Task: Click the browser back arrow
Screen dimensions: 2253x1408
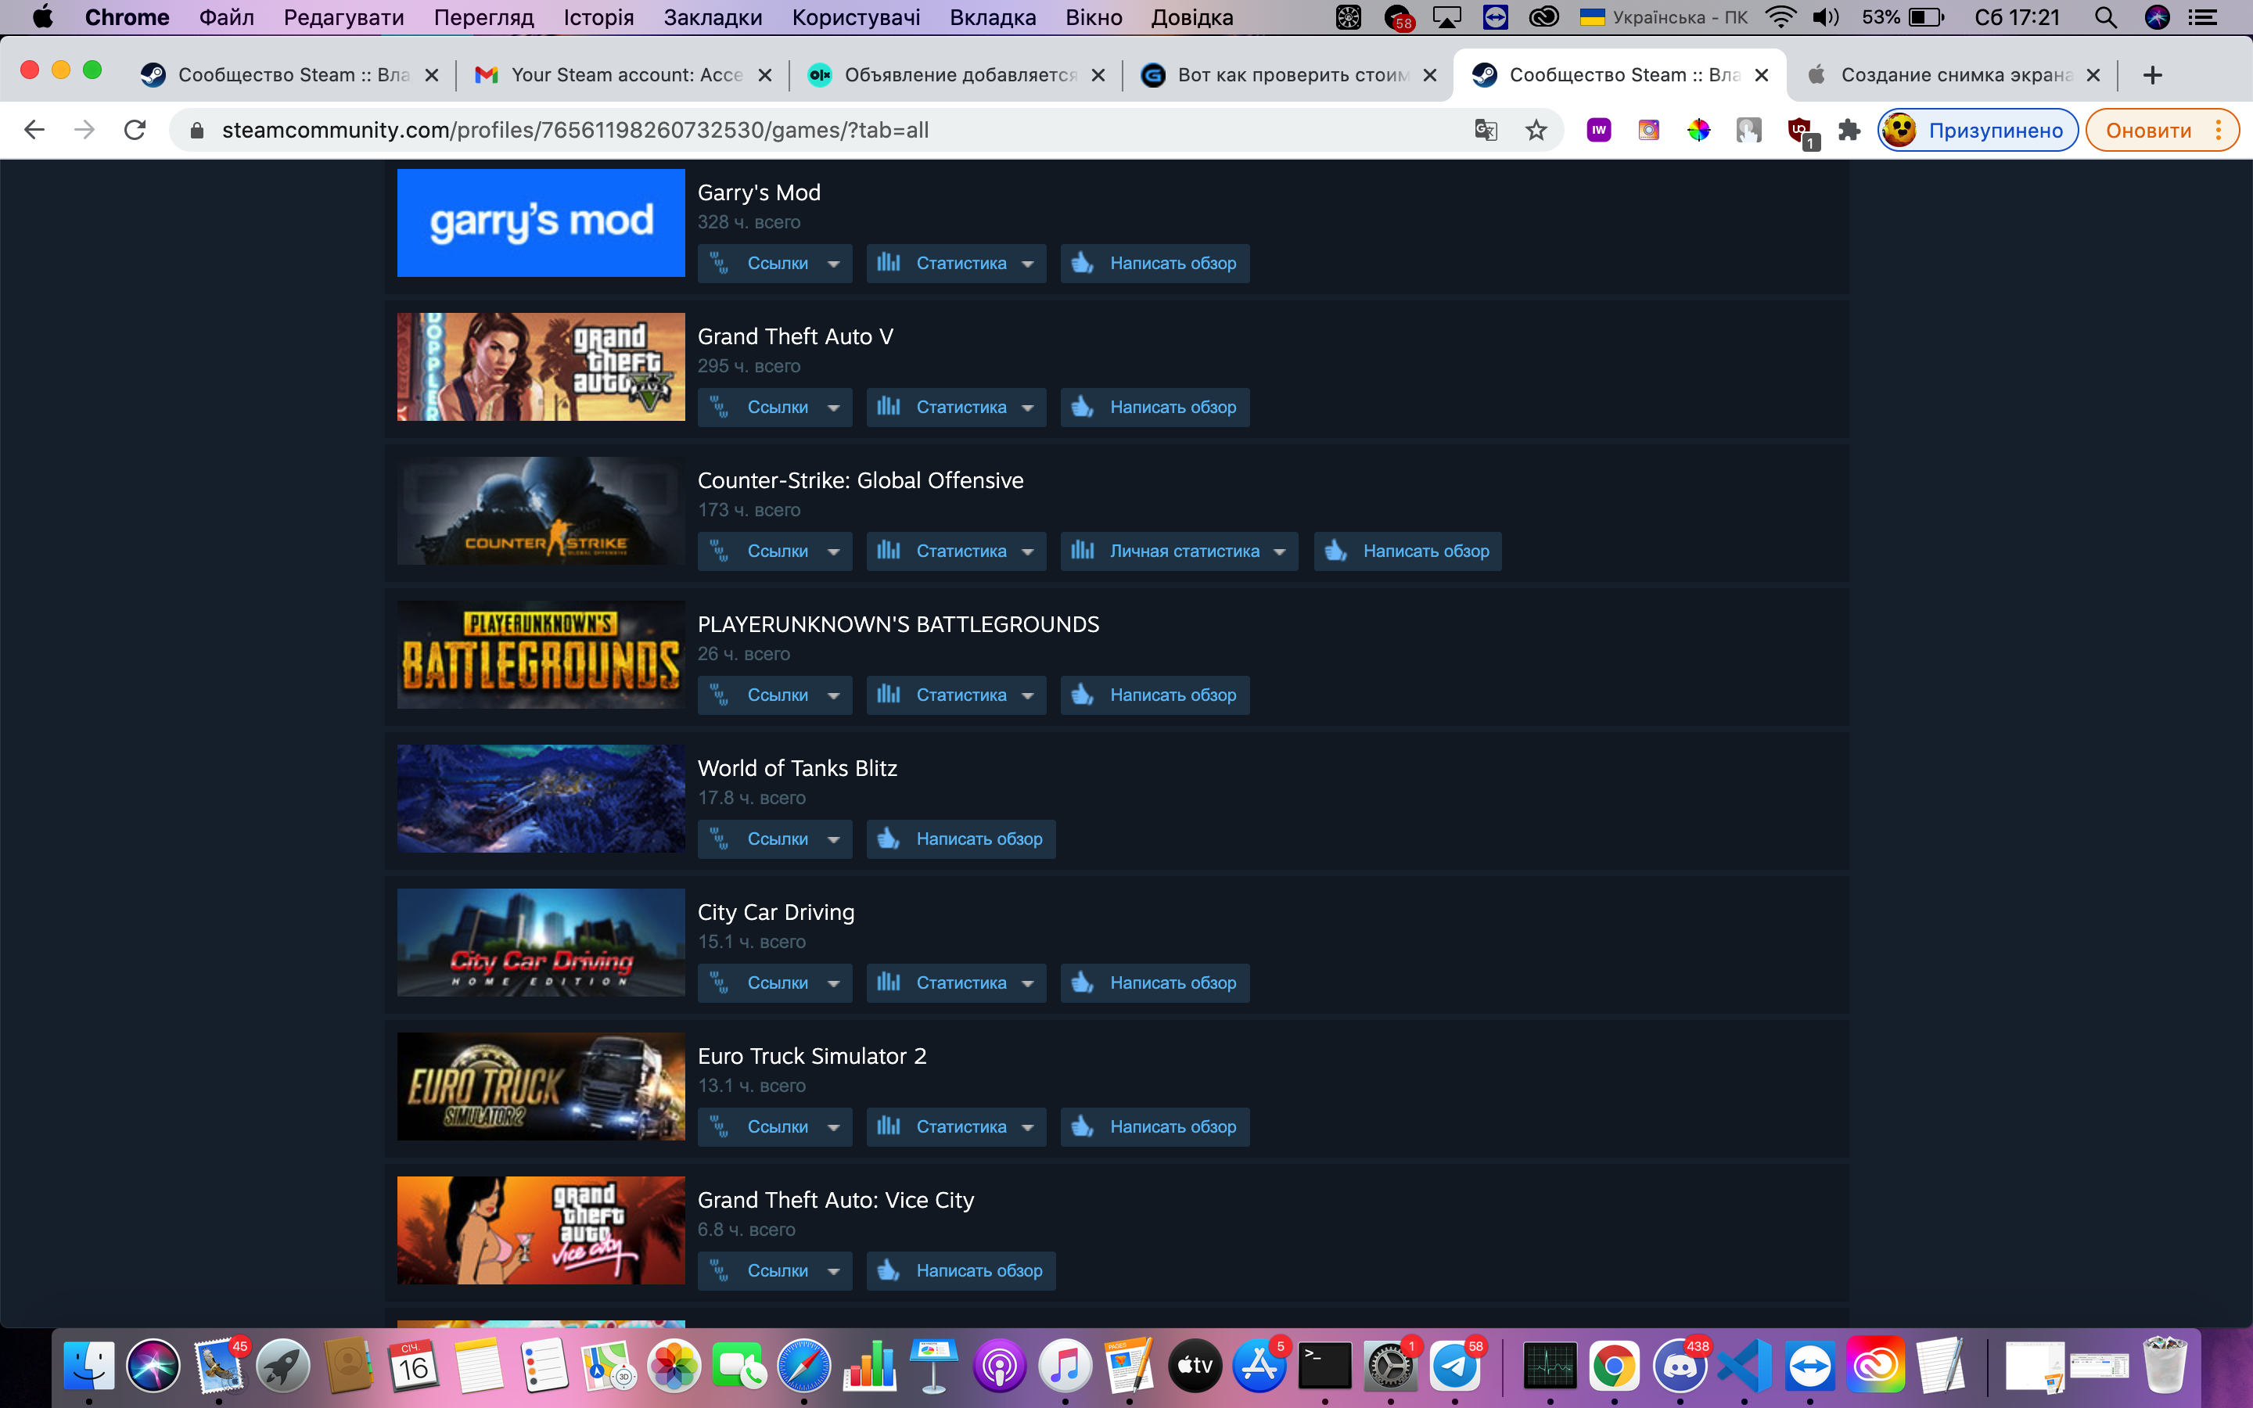Action: (34, 131)
